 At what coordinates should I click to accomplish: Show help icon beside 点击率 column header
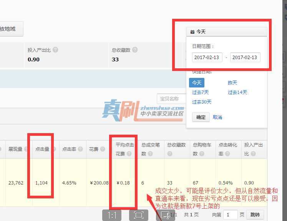coord(80,149)
